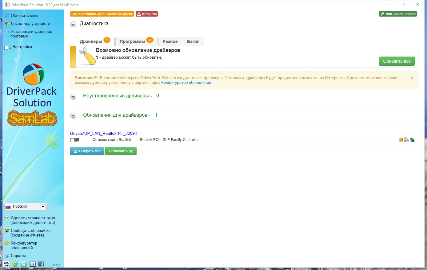Tick the Настройки checkbox in sidebar
The width and height of the screenshot is (427, 270).
(x=6, y=48)
